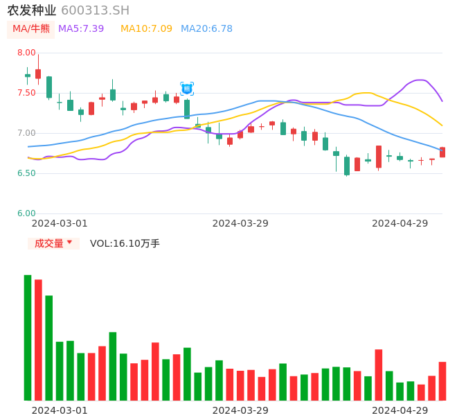This screenshot has width=475, height=420.
Task: Click the 6.50 price axis label
Action: point(26,173)
